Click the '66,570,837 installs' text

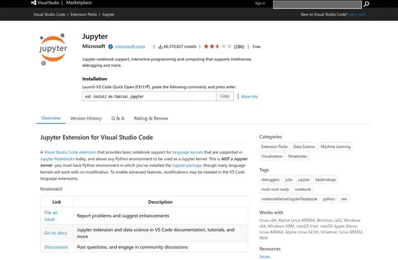tap(180, 46)
